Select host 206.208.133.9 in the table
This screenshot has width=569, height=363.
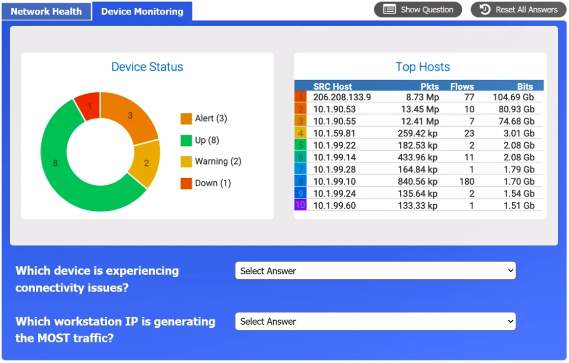click(x=342, y=97)
